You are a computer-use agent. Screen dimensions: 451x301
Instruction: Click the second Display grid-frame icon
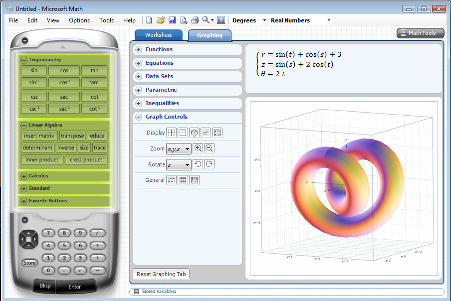pos(183,133)
